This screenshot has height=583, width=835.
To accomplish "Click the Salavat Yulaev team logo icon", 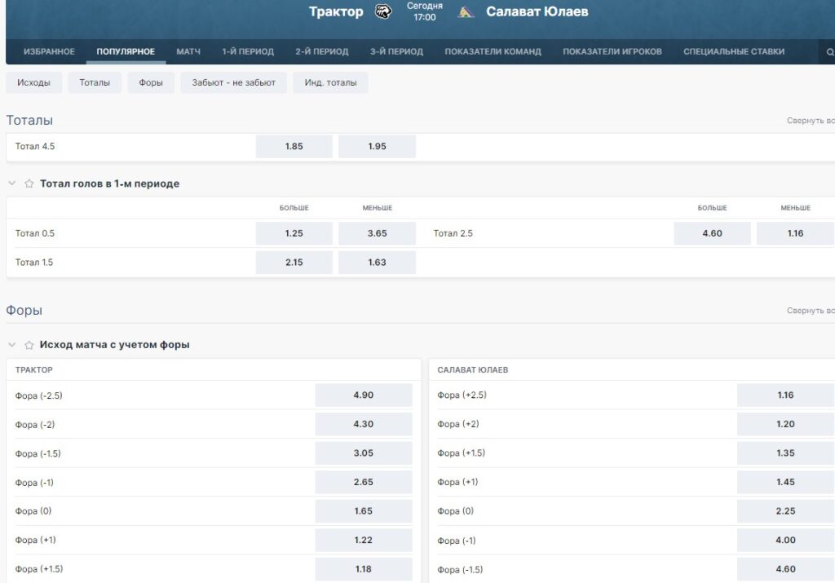I will [466, 11].
